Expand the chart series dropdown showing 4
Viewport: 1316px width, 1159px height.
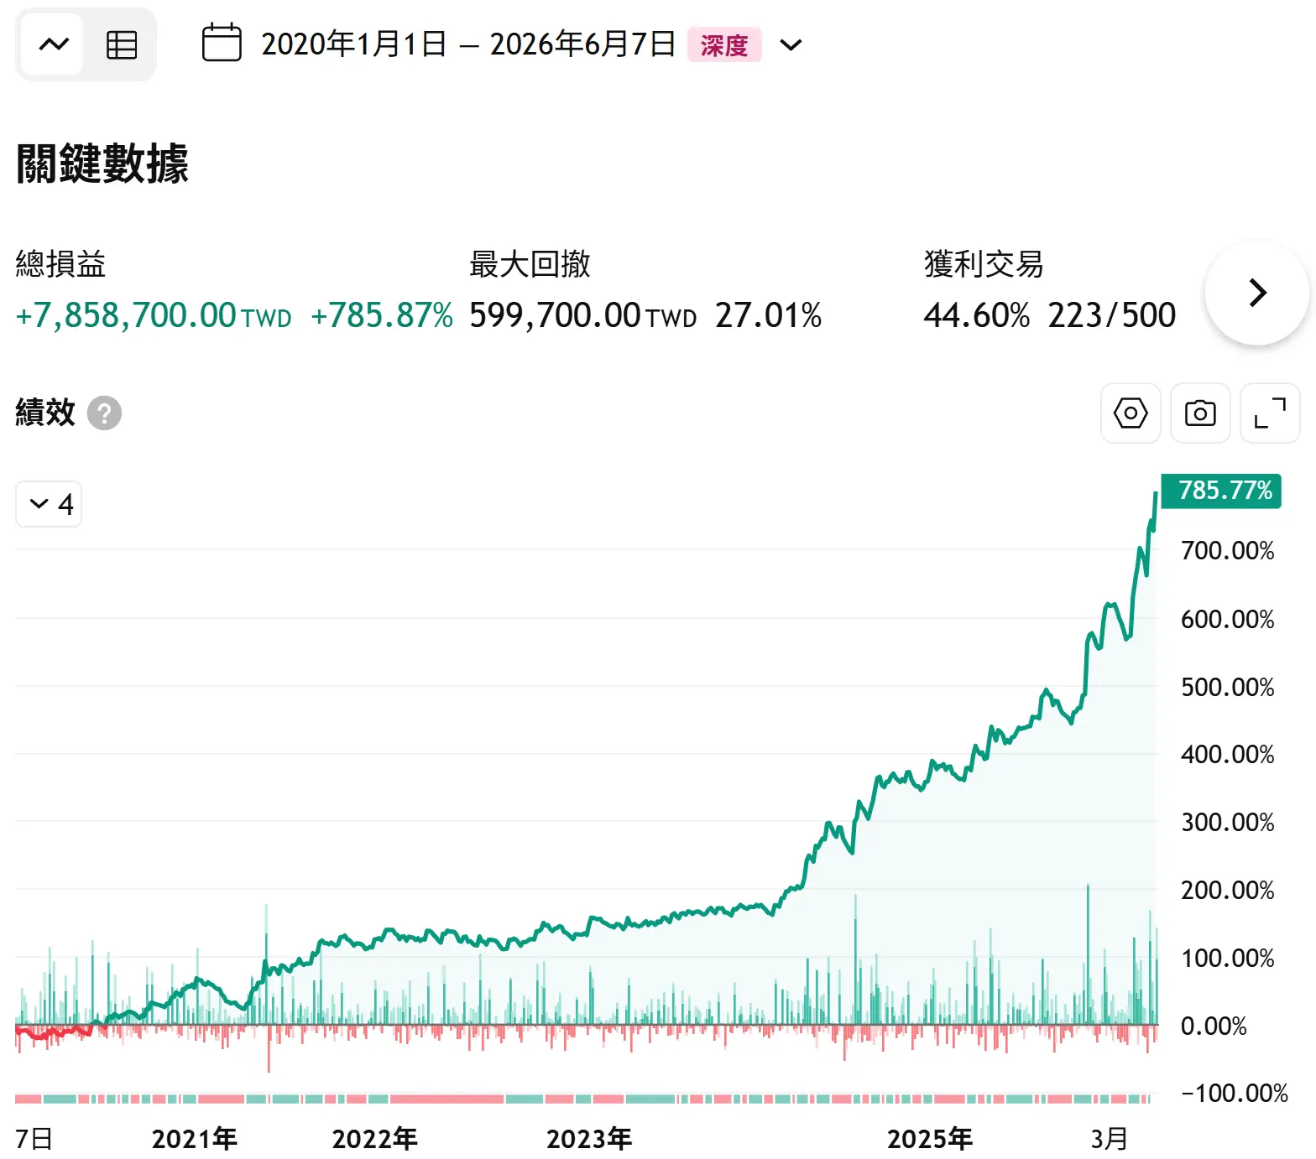point(49,504)
